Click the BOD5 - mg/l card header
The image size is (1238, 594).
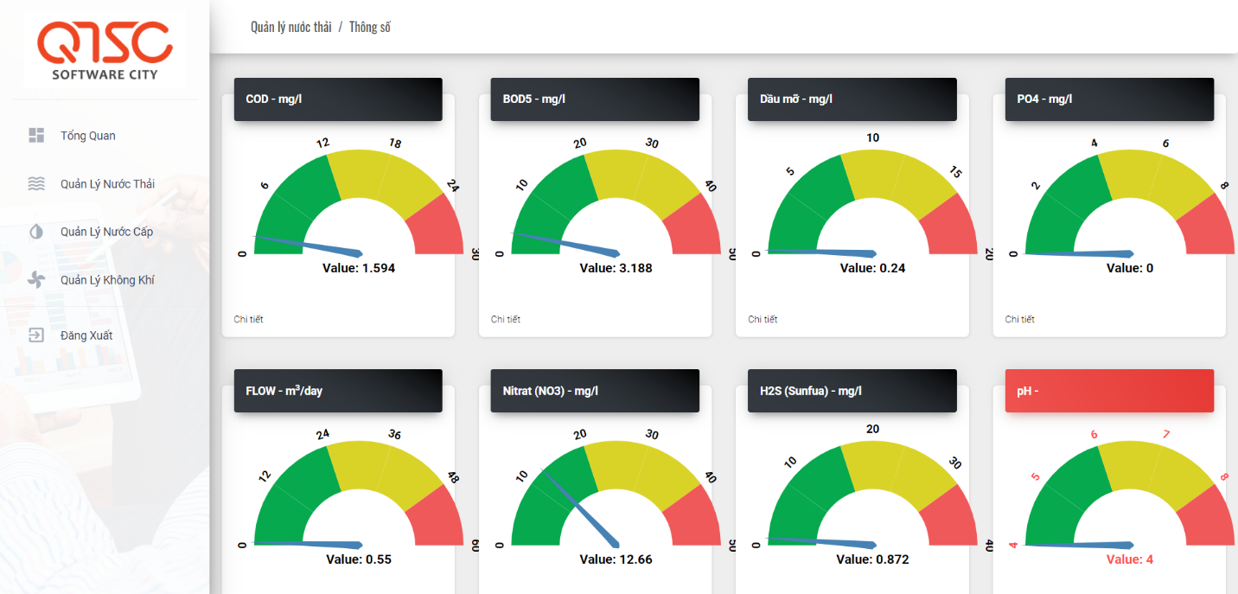click(595, 99)
